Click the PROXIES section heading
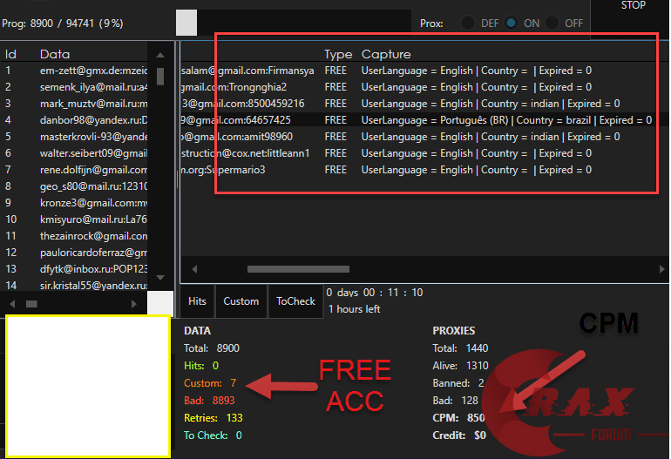This screenshot has height=459, width=671. click(x=454, y=331)
